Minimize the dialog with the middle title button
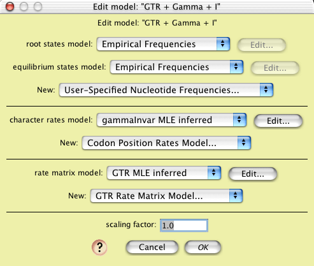The height and width of the screenshot is (266, 314). pos(24,6)
